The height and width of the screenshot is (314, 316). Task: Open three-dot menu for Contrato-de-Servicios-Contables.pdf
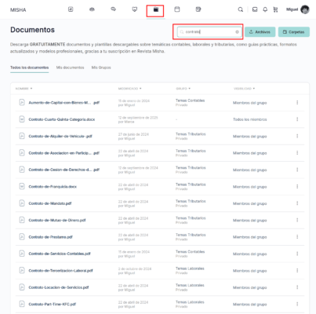(297, 254)
